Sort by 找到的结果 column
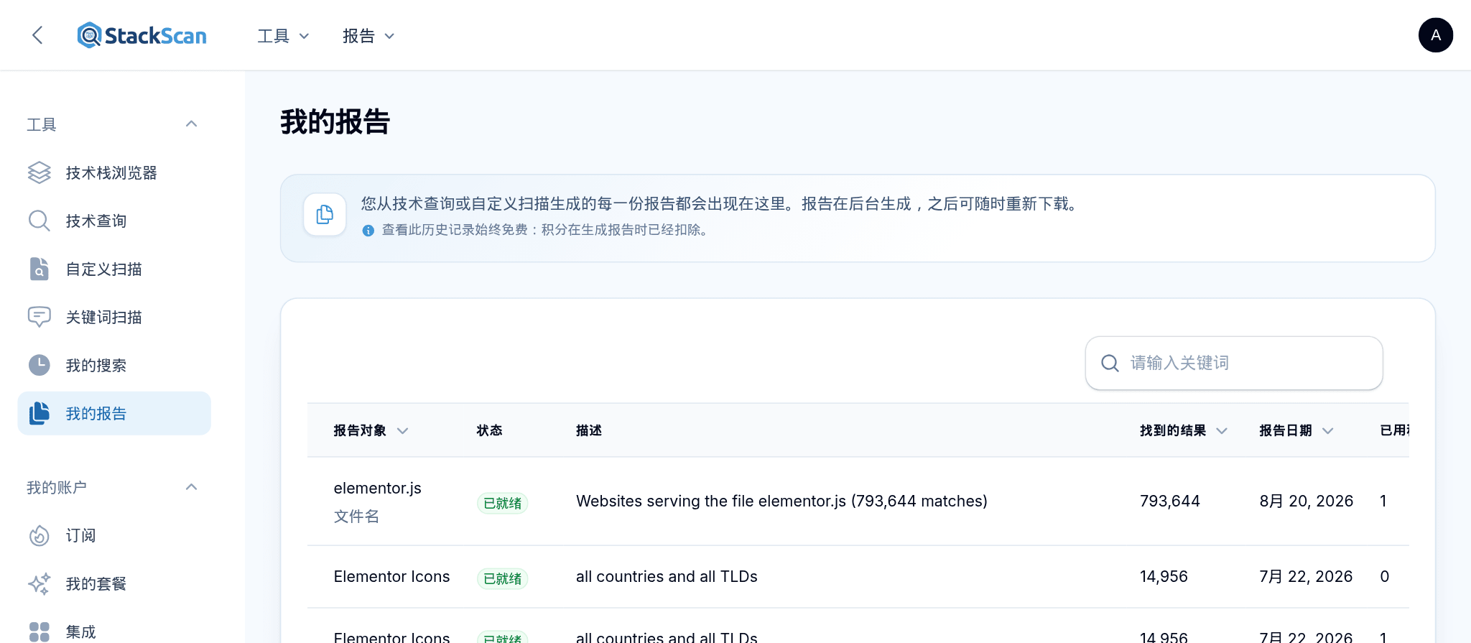 [x=1183, y=430]
